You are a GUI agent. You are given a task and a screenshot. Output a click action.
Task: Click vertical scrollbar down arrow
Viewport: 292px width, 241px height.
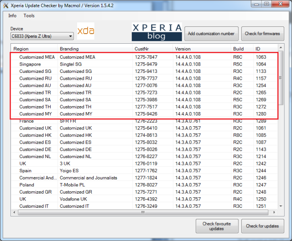[281, 206]
